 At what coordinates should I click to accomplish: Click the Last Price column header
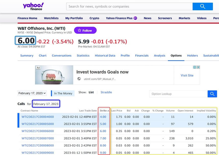click(x=117, y=110)
